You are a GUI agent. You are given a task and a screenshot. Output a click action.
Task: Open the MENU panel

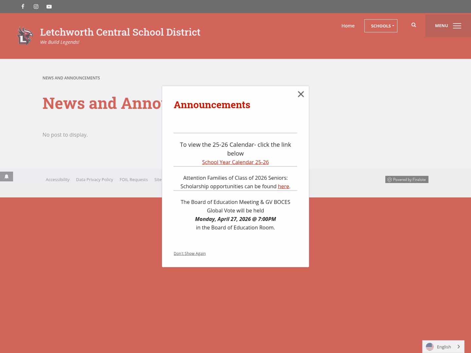point(441,25)
